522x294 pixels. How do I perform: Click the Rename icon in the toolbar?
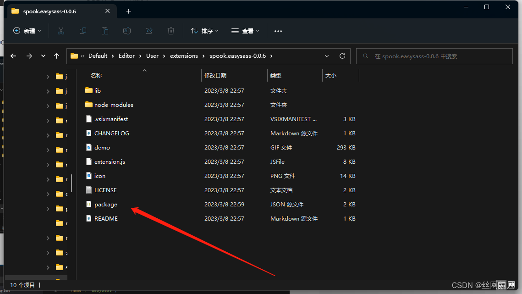pyautogui.click(x=126, y=31)
